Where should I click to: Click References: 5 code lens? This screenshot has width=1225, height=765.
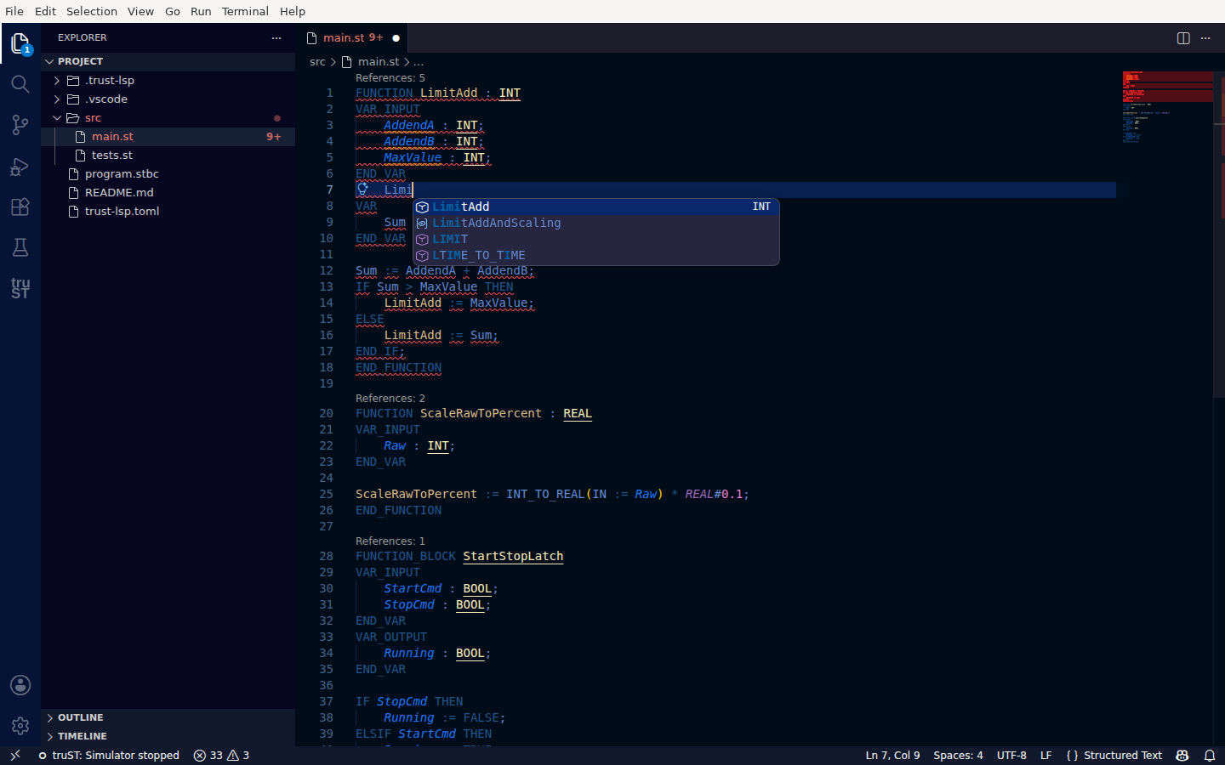tap(390, 78)
